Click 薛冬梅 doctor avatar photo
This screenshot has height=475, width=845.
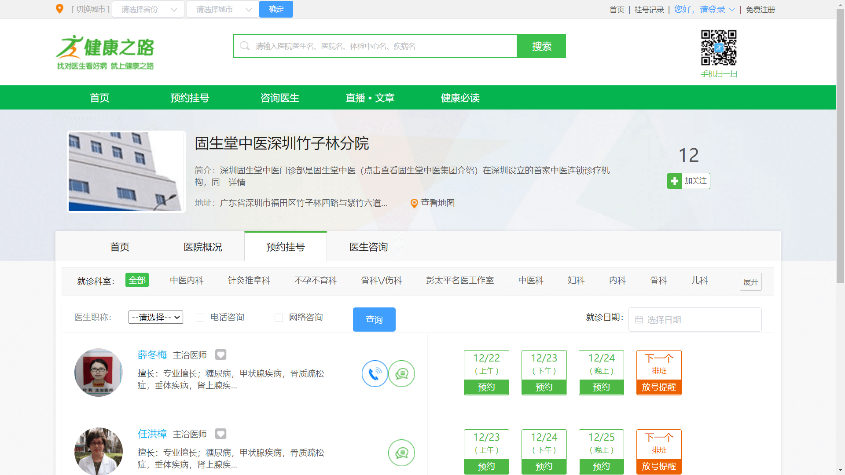(99, 373)
